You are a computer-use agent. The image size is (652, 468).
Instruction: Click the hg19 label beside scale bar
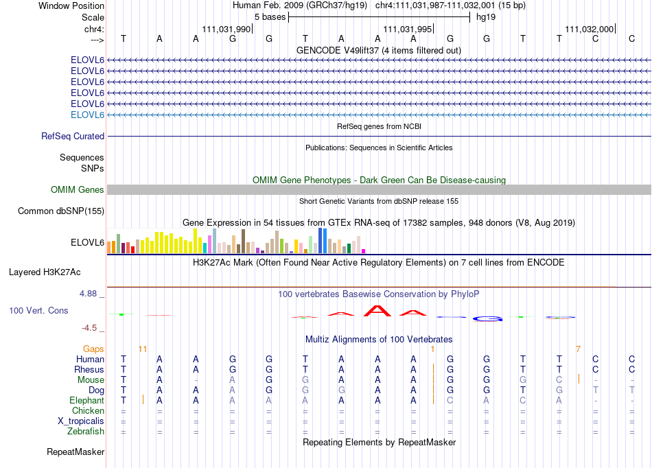pyautogui.click(x=486, y=17)
